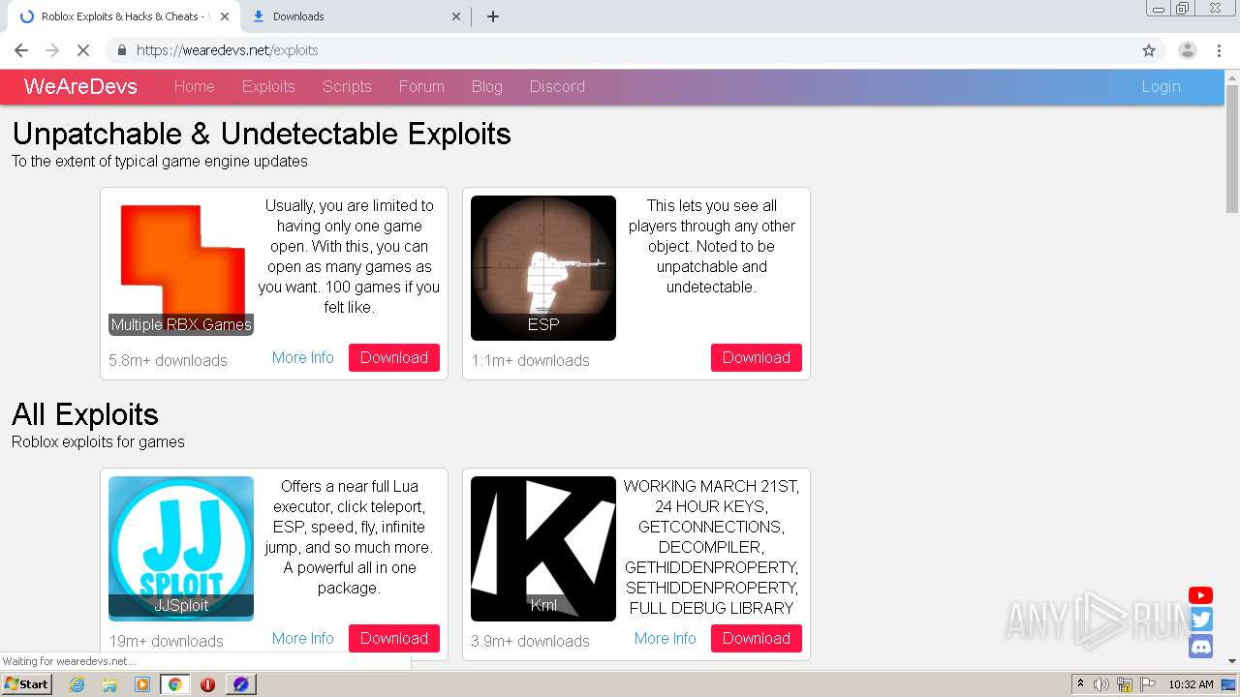Click the 'All Exploits' heading
The image size is (1240, 697).
point(85,414)
